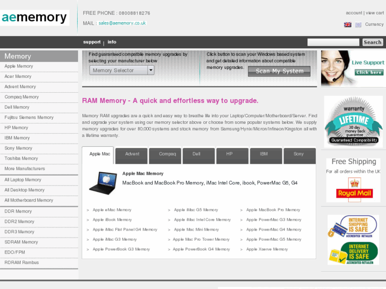This screenshot has height=289, width=386.
Task: Click the Search button
Action: tap(373, 42)
